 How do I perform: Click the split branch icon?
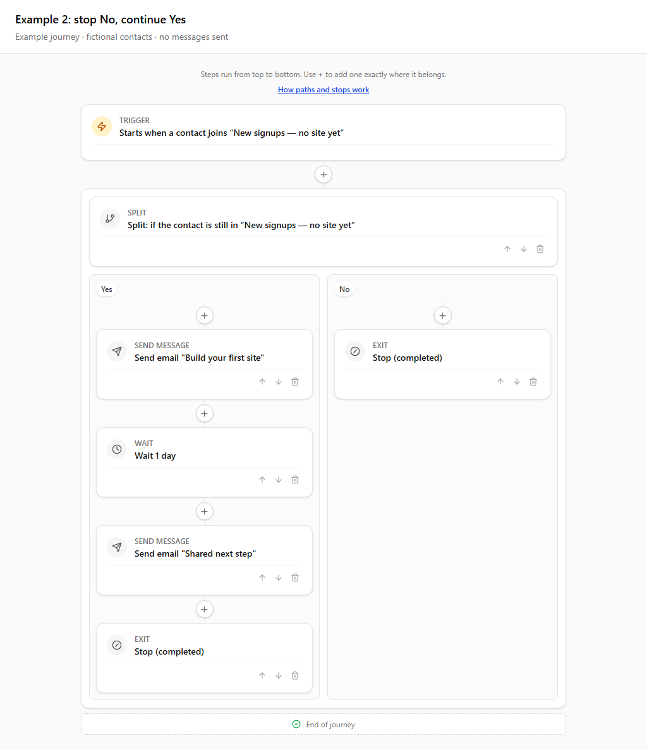click(x=110, y=219)
